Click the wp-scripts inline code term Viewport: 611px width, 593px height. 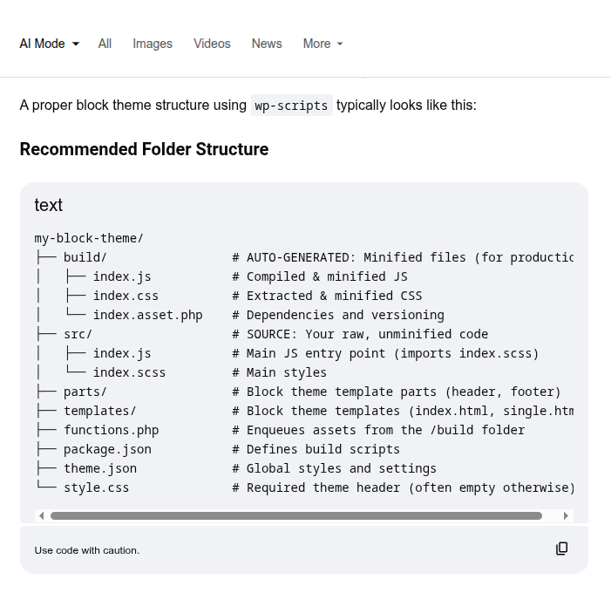coord(291,106)
